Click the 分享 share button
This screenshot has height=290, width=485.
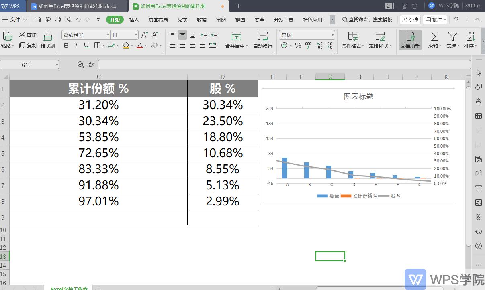[x=410, y=19]
